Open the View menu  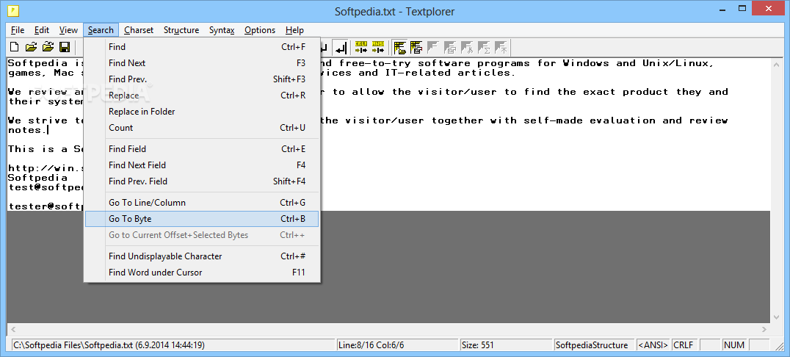click(x=68, y=30)
